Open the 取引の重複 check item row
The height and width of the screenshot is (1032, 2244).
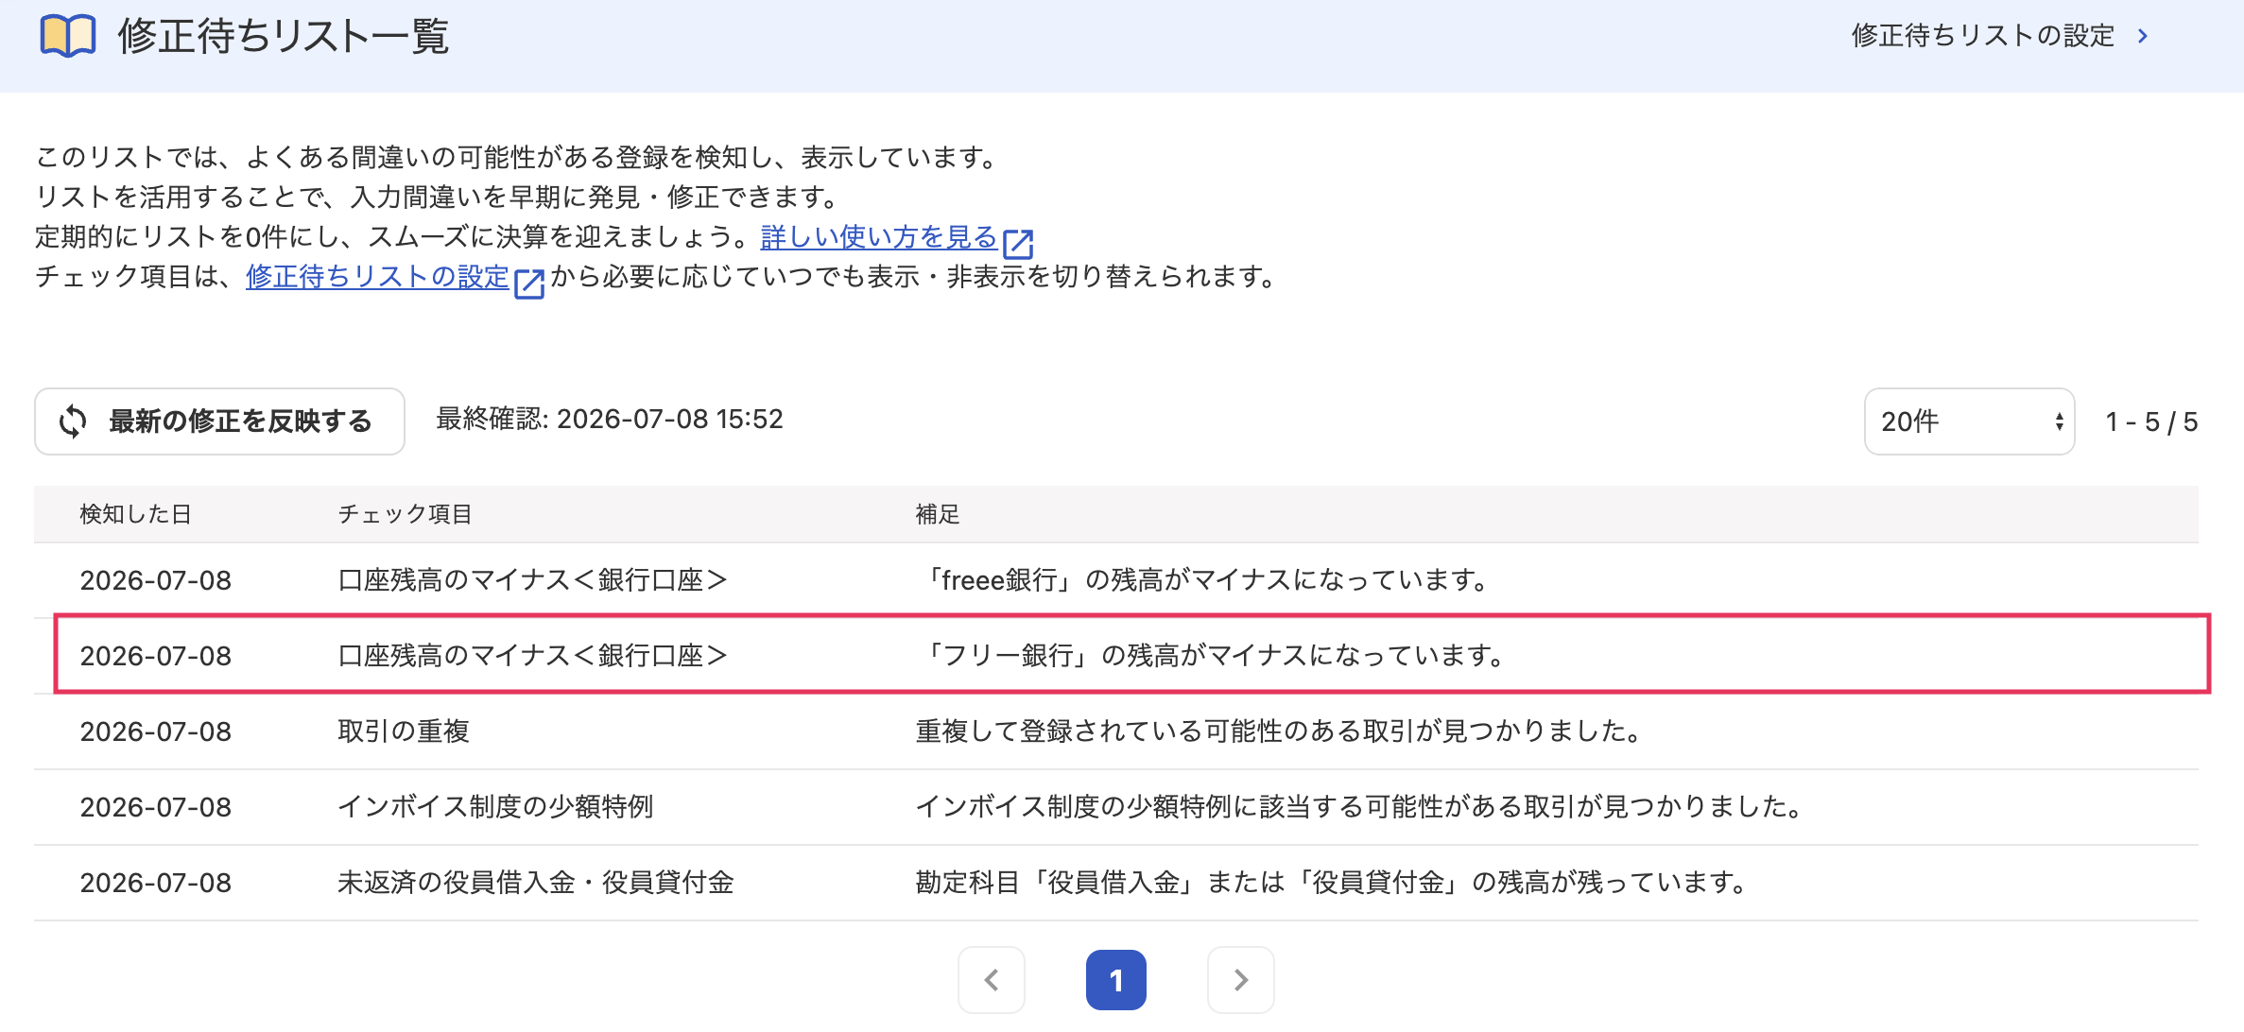(1116, 731)
